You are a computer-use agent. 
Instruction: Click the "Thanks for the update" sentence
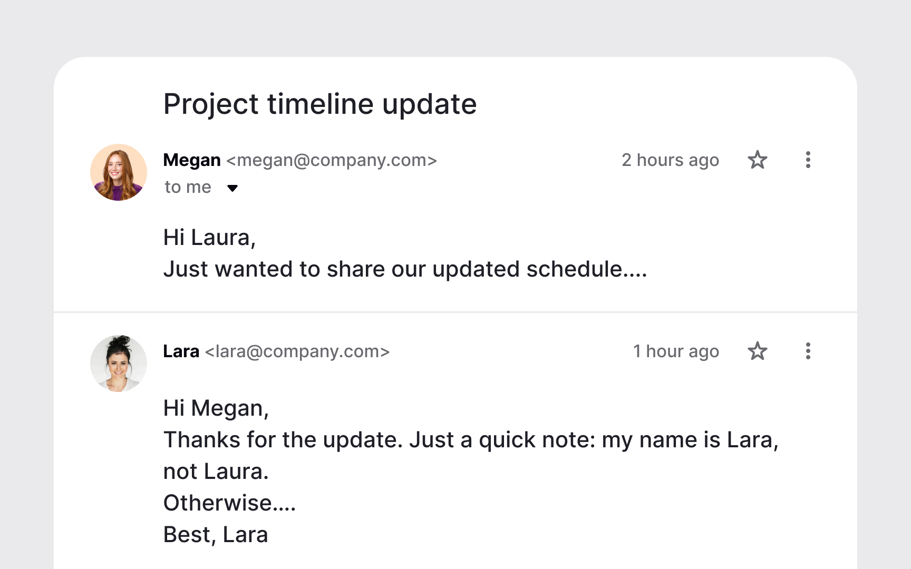coord(470,440)
